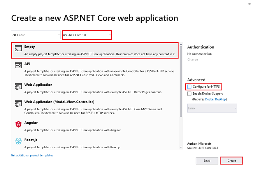Enable Configure for HTTPS checkbox

pos(189,87)
